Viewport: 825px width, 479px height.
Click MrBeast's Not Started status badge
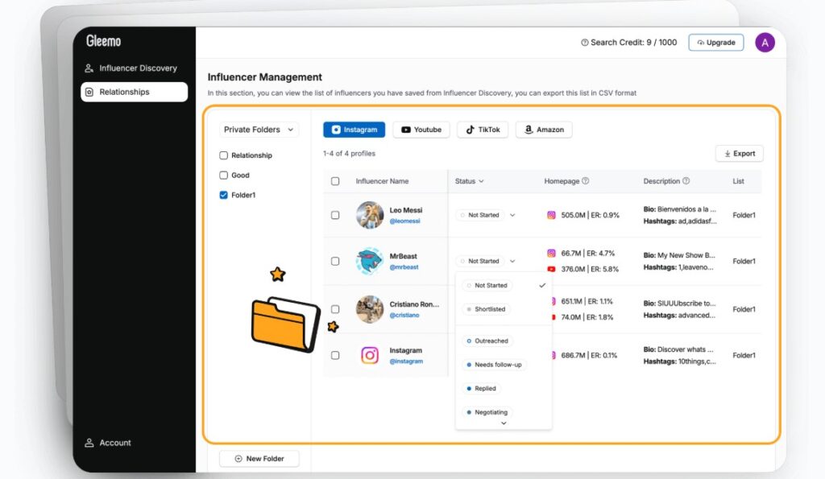480,262
